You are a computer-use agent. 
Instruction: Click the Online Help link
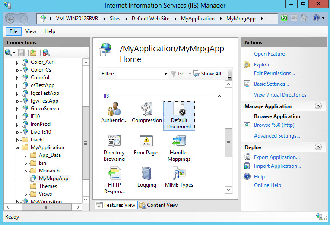(x=267, y=185)
